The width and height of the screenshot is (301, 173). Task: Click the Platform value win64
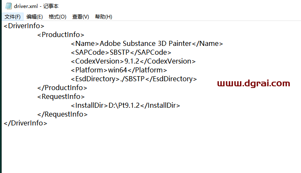click(117, 70)
